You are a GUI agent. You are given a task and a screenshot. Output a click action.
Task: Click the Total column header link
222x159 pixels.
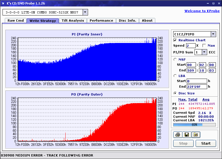pyautogui.click(x=193, y=99)
